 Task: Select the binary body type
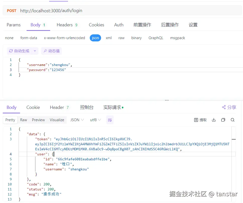(136, 38)
